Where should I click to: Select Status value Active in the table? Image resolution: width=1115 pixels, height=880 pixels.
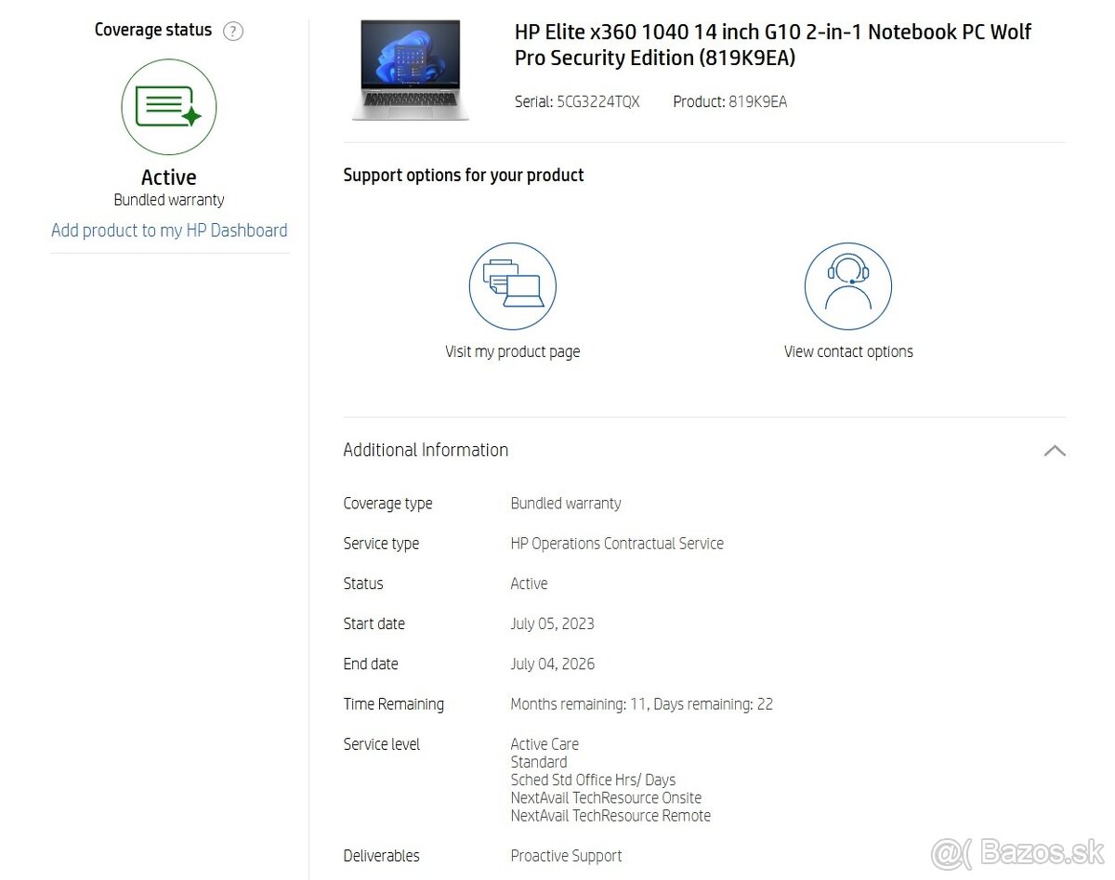click(x=529, y=584)
